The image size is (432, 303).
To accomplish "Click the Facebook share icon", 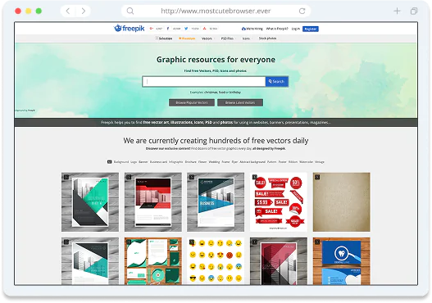I will pyautogui.click(x=168, y=29).
